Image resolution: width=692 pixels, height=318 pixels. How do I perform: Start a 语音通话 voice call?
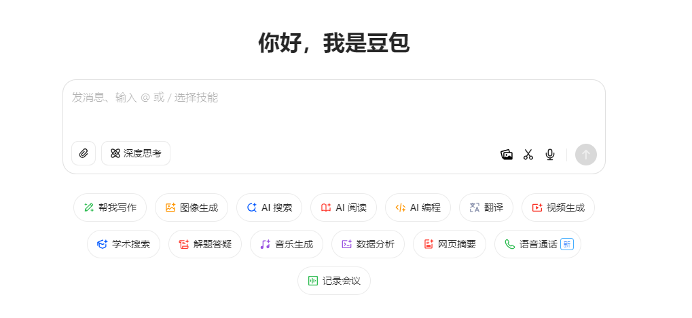coord(538,244)
